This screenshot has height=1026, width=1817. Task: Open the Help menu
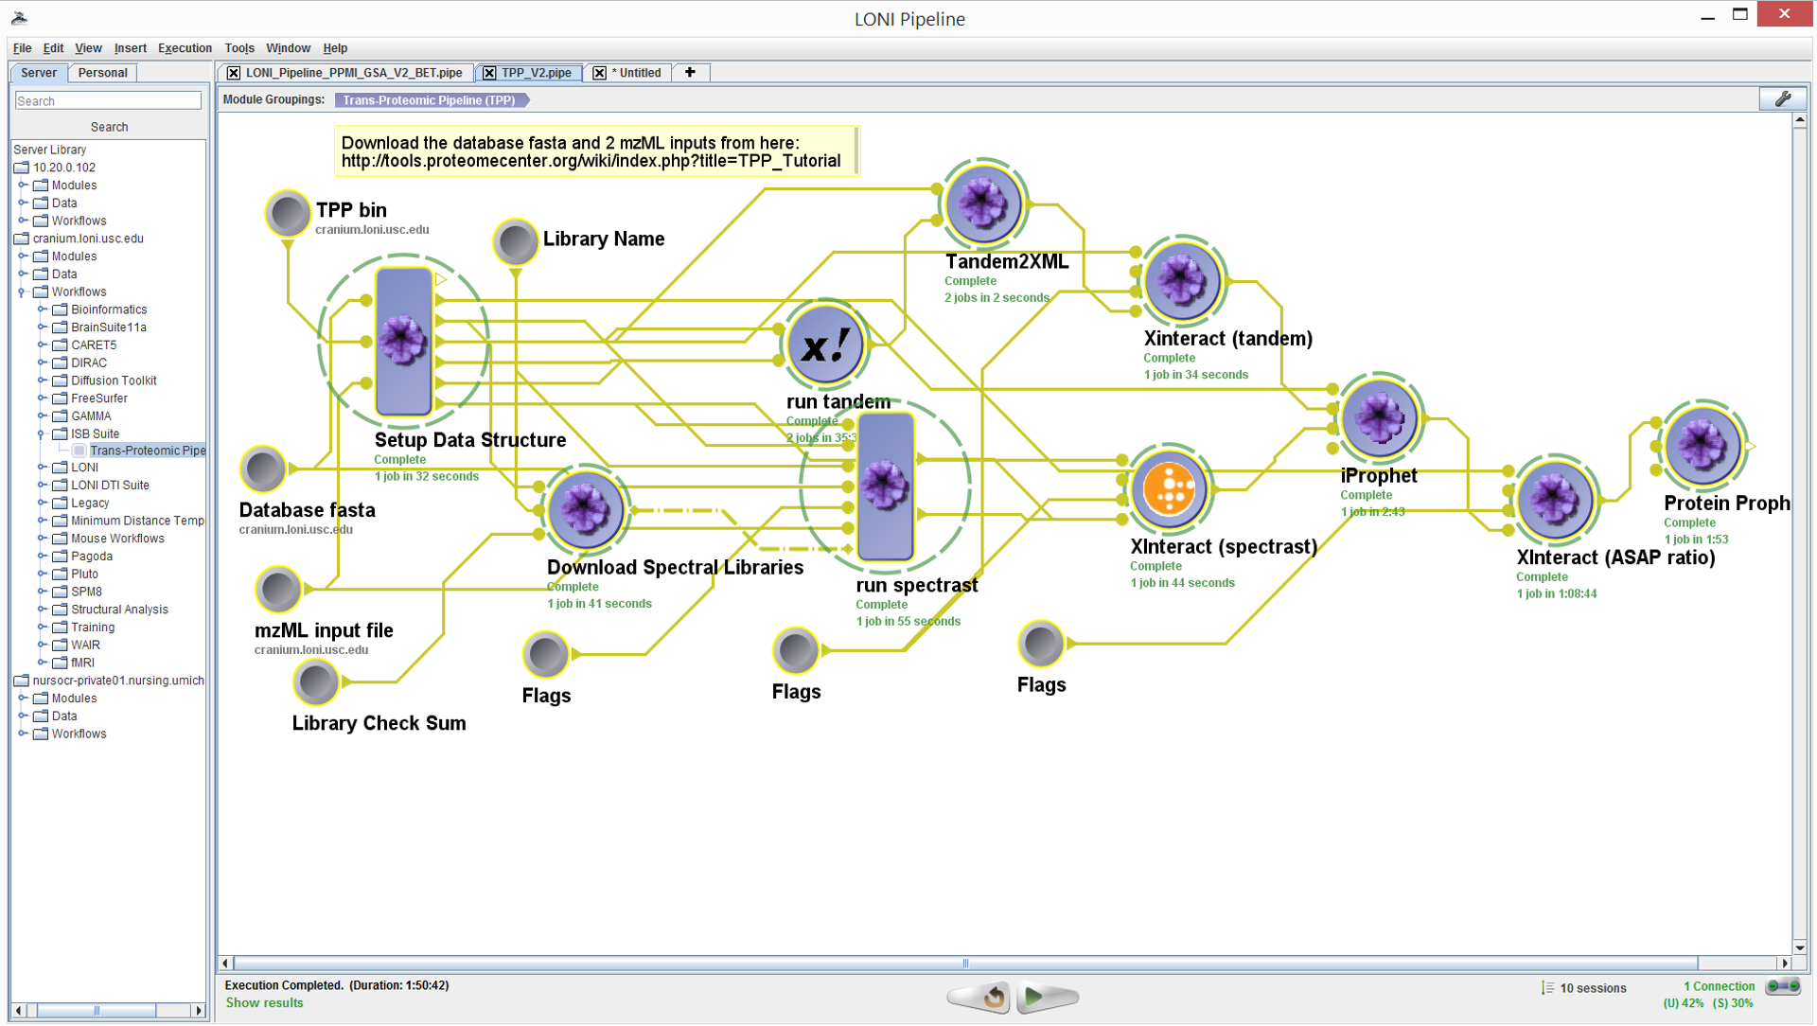[335, 48]
